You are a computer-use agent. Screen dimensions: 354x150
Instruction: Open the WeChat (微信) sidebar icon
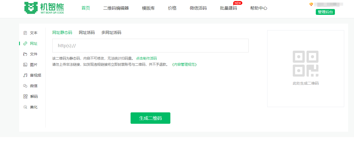[25, 86]
